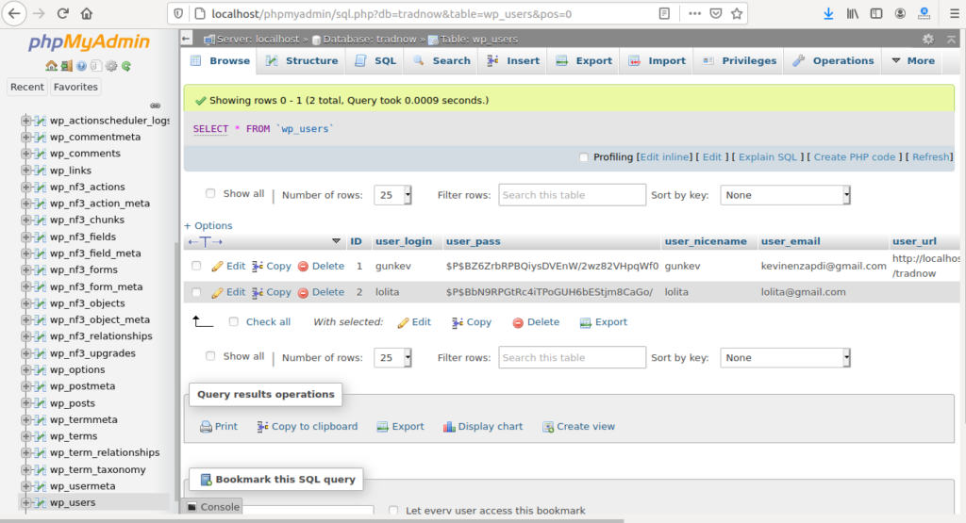Open navigation panel settings gear icon
Screen dimensions: 966x523
(111, 66)
